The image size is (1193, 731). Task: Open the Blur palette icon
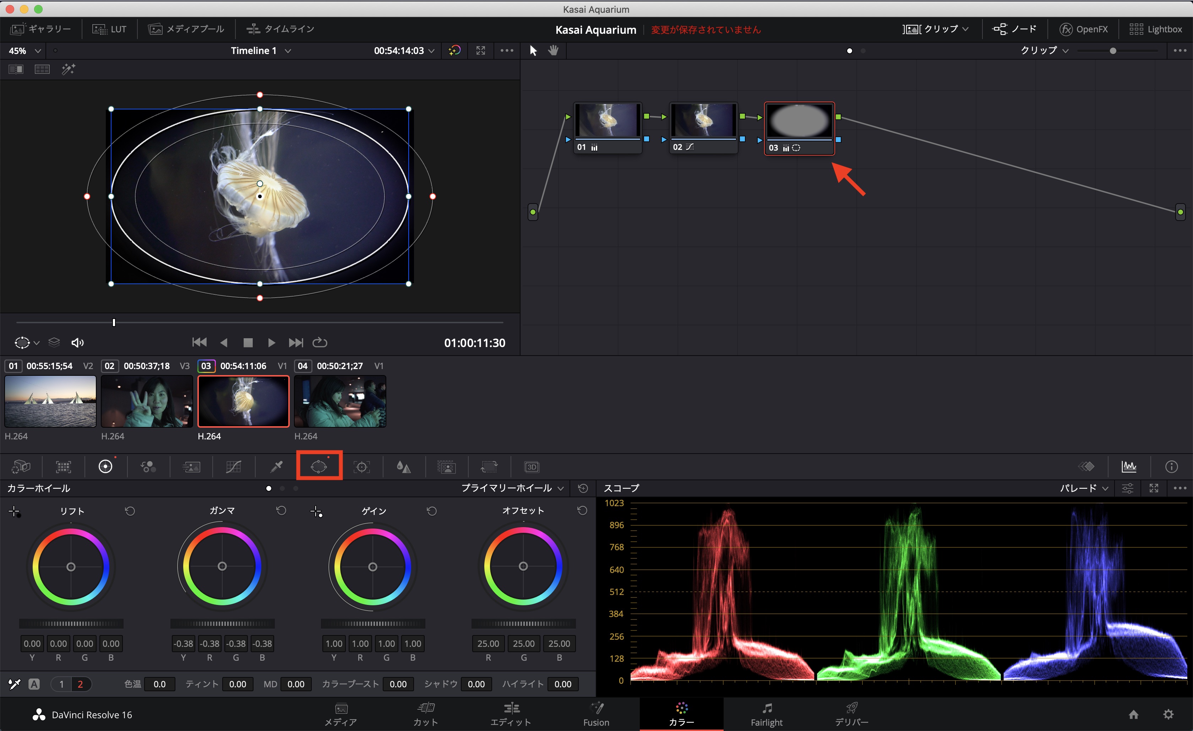(403, 466)
